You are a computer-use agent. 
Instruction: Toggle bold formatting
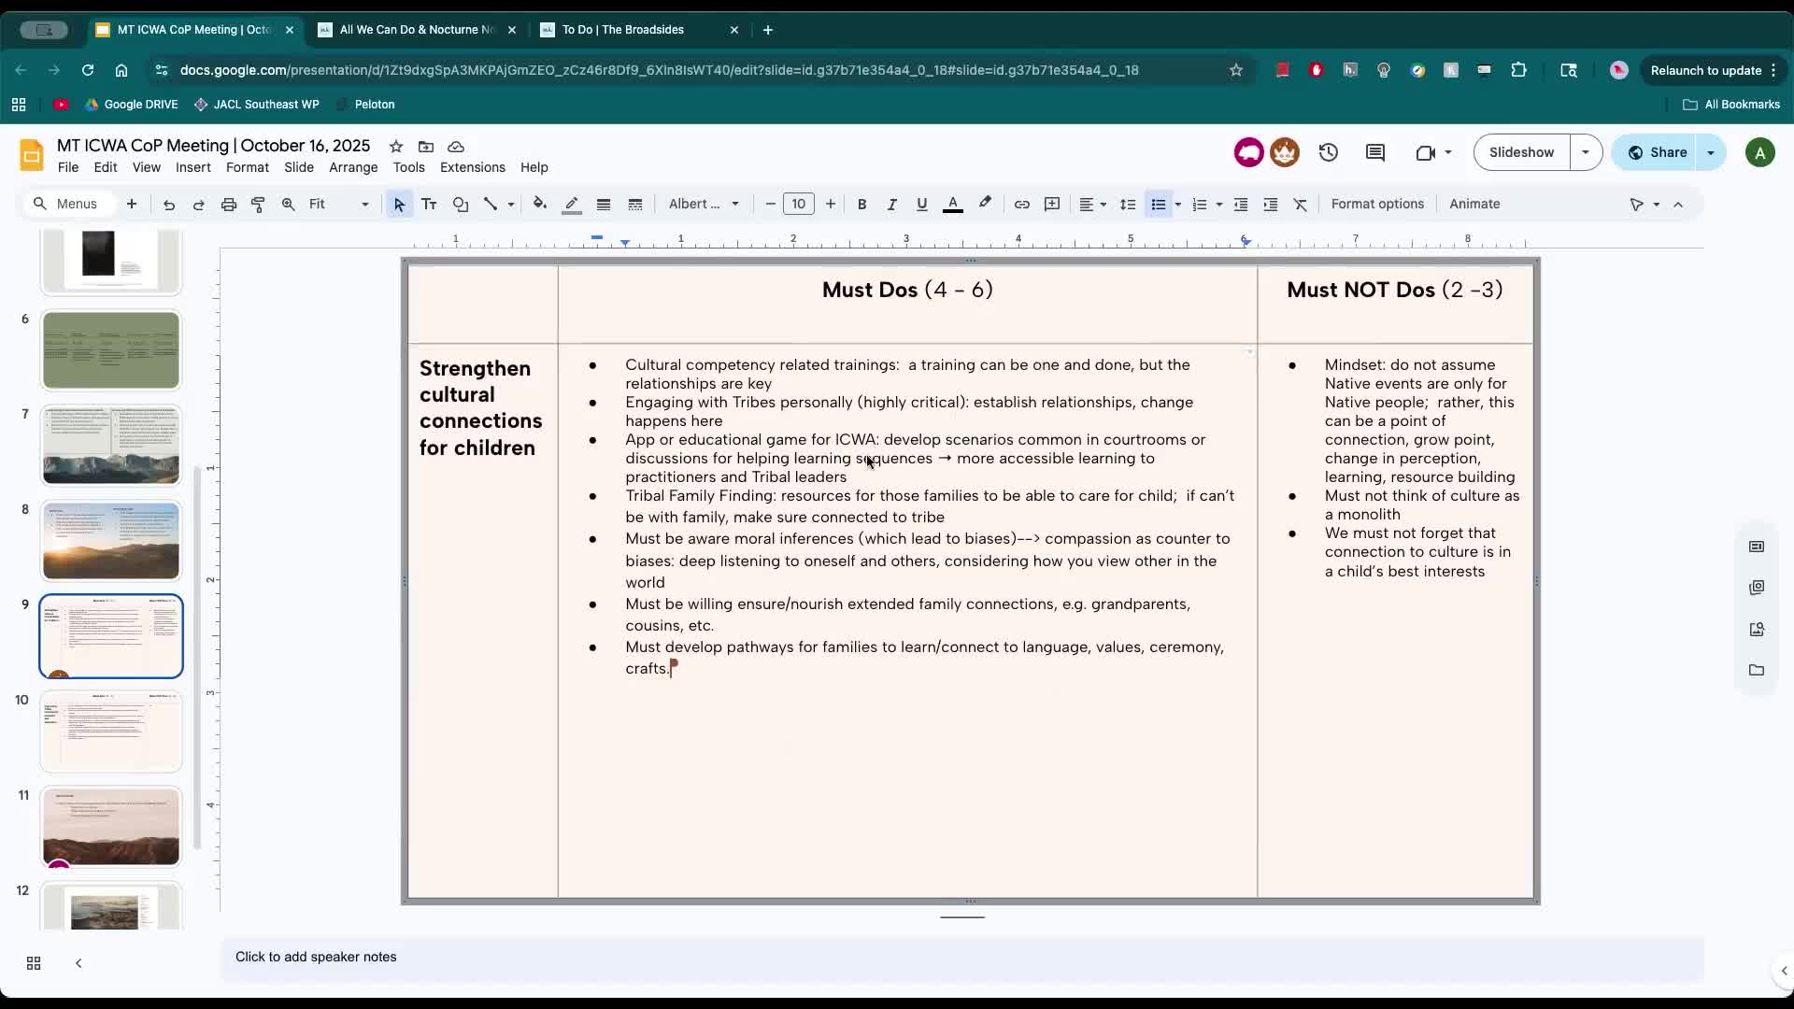pos(861,204)
